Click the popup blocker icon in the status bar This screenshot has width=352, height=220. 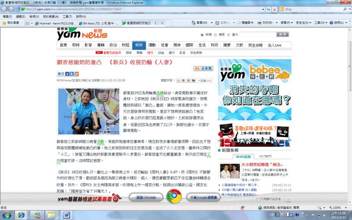click(x=242, y=208)
